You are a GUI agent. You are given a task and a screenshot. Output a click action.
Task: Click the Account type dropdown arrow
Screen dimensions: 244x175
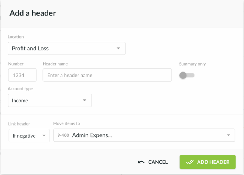coord(85,100)
